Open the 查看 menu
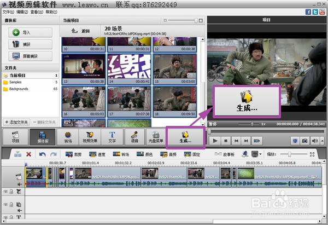328x225 pixels. click(37, 12)
